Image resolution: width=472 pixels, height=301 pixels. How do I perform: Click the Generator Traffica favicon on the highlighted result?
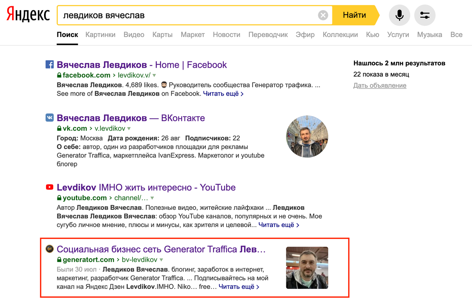pos(50,249)
